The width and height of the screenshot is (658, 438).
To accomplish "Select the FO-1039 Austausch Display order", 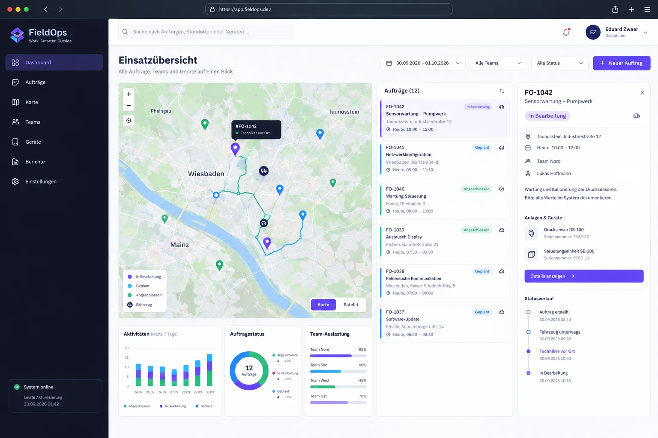I will (444, 241).
